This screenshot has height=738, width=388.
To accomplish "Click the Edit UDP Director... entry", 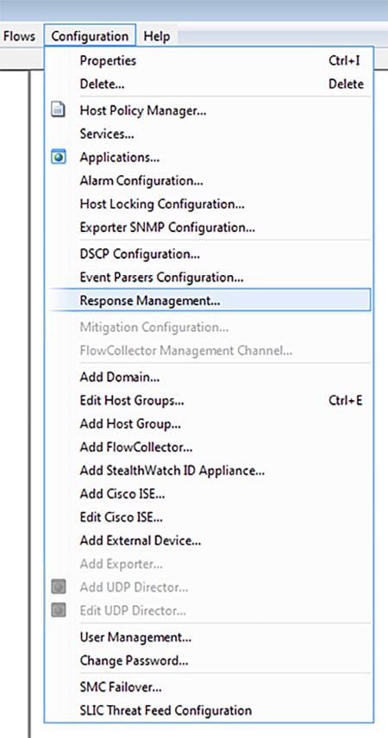I will [210, 611].
